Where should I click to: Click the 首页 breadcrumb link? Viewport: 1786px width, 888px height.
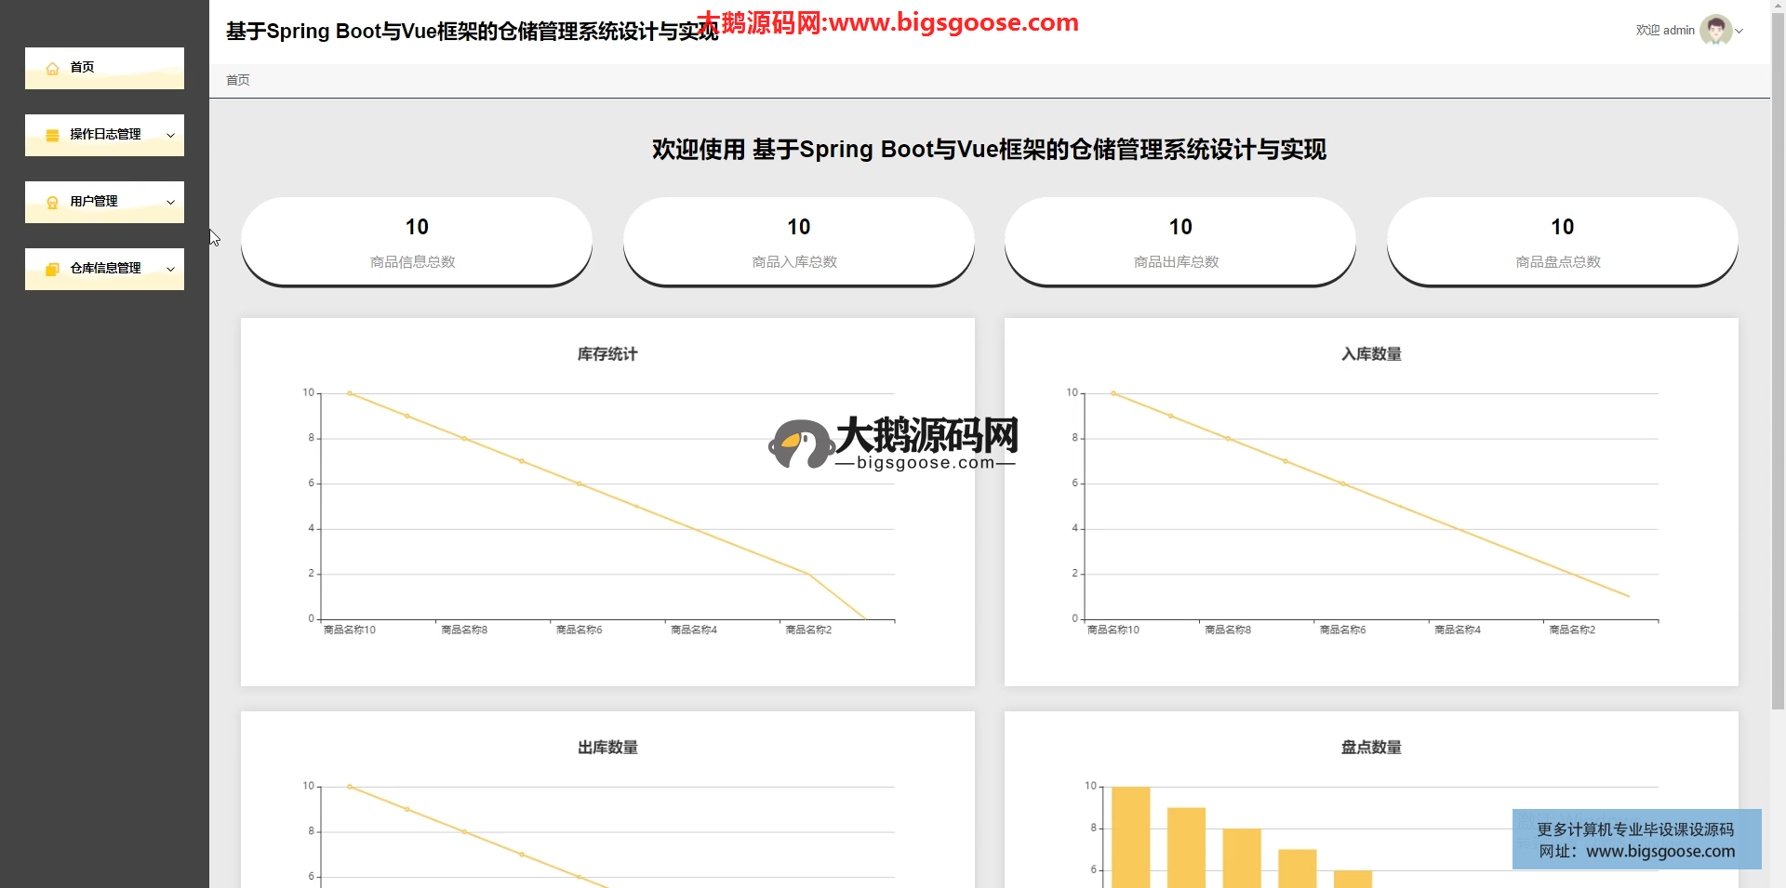[238, 80]
